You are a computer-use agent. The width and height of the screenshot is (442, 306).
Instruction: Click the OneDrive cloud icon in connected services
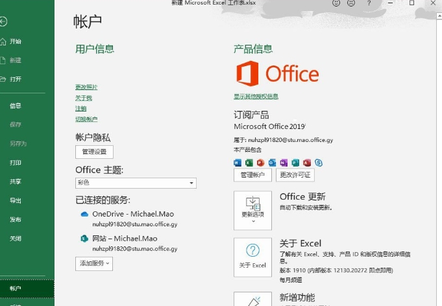[84, 214]
